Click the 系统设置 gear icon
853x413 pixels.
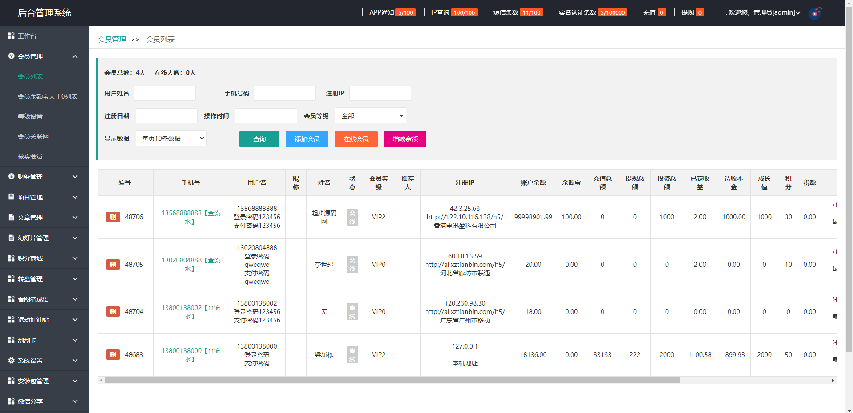tap(11, 361)
